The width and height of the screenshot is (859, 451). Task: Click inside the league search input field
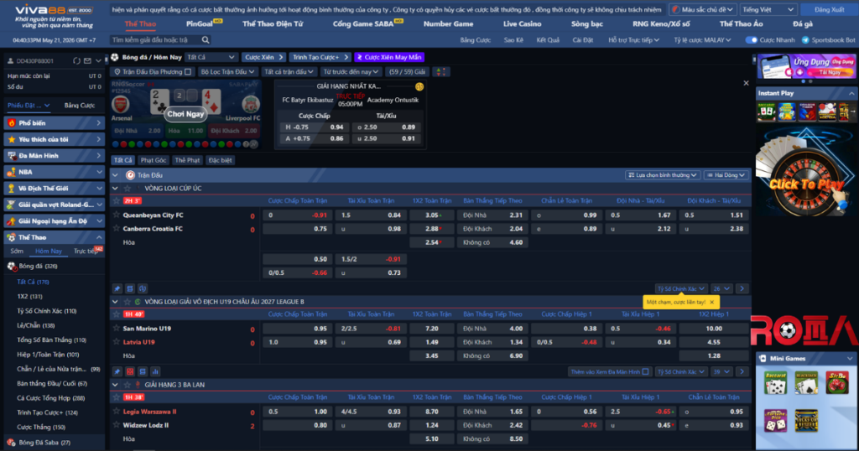point(155,40)
